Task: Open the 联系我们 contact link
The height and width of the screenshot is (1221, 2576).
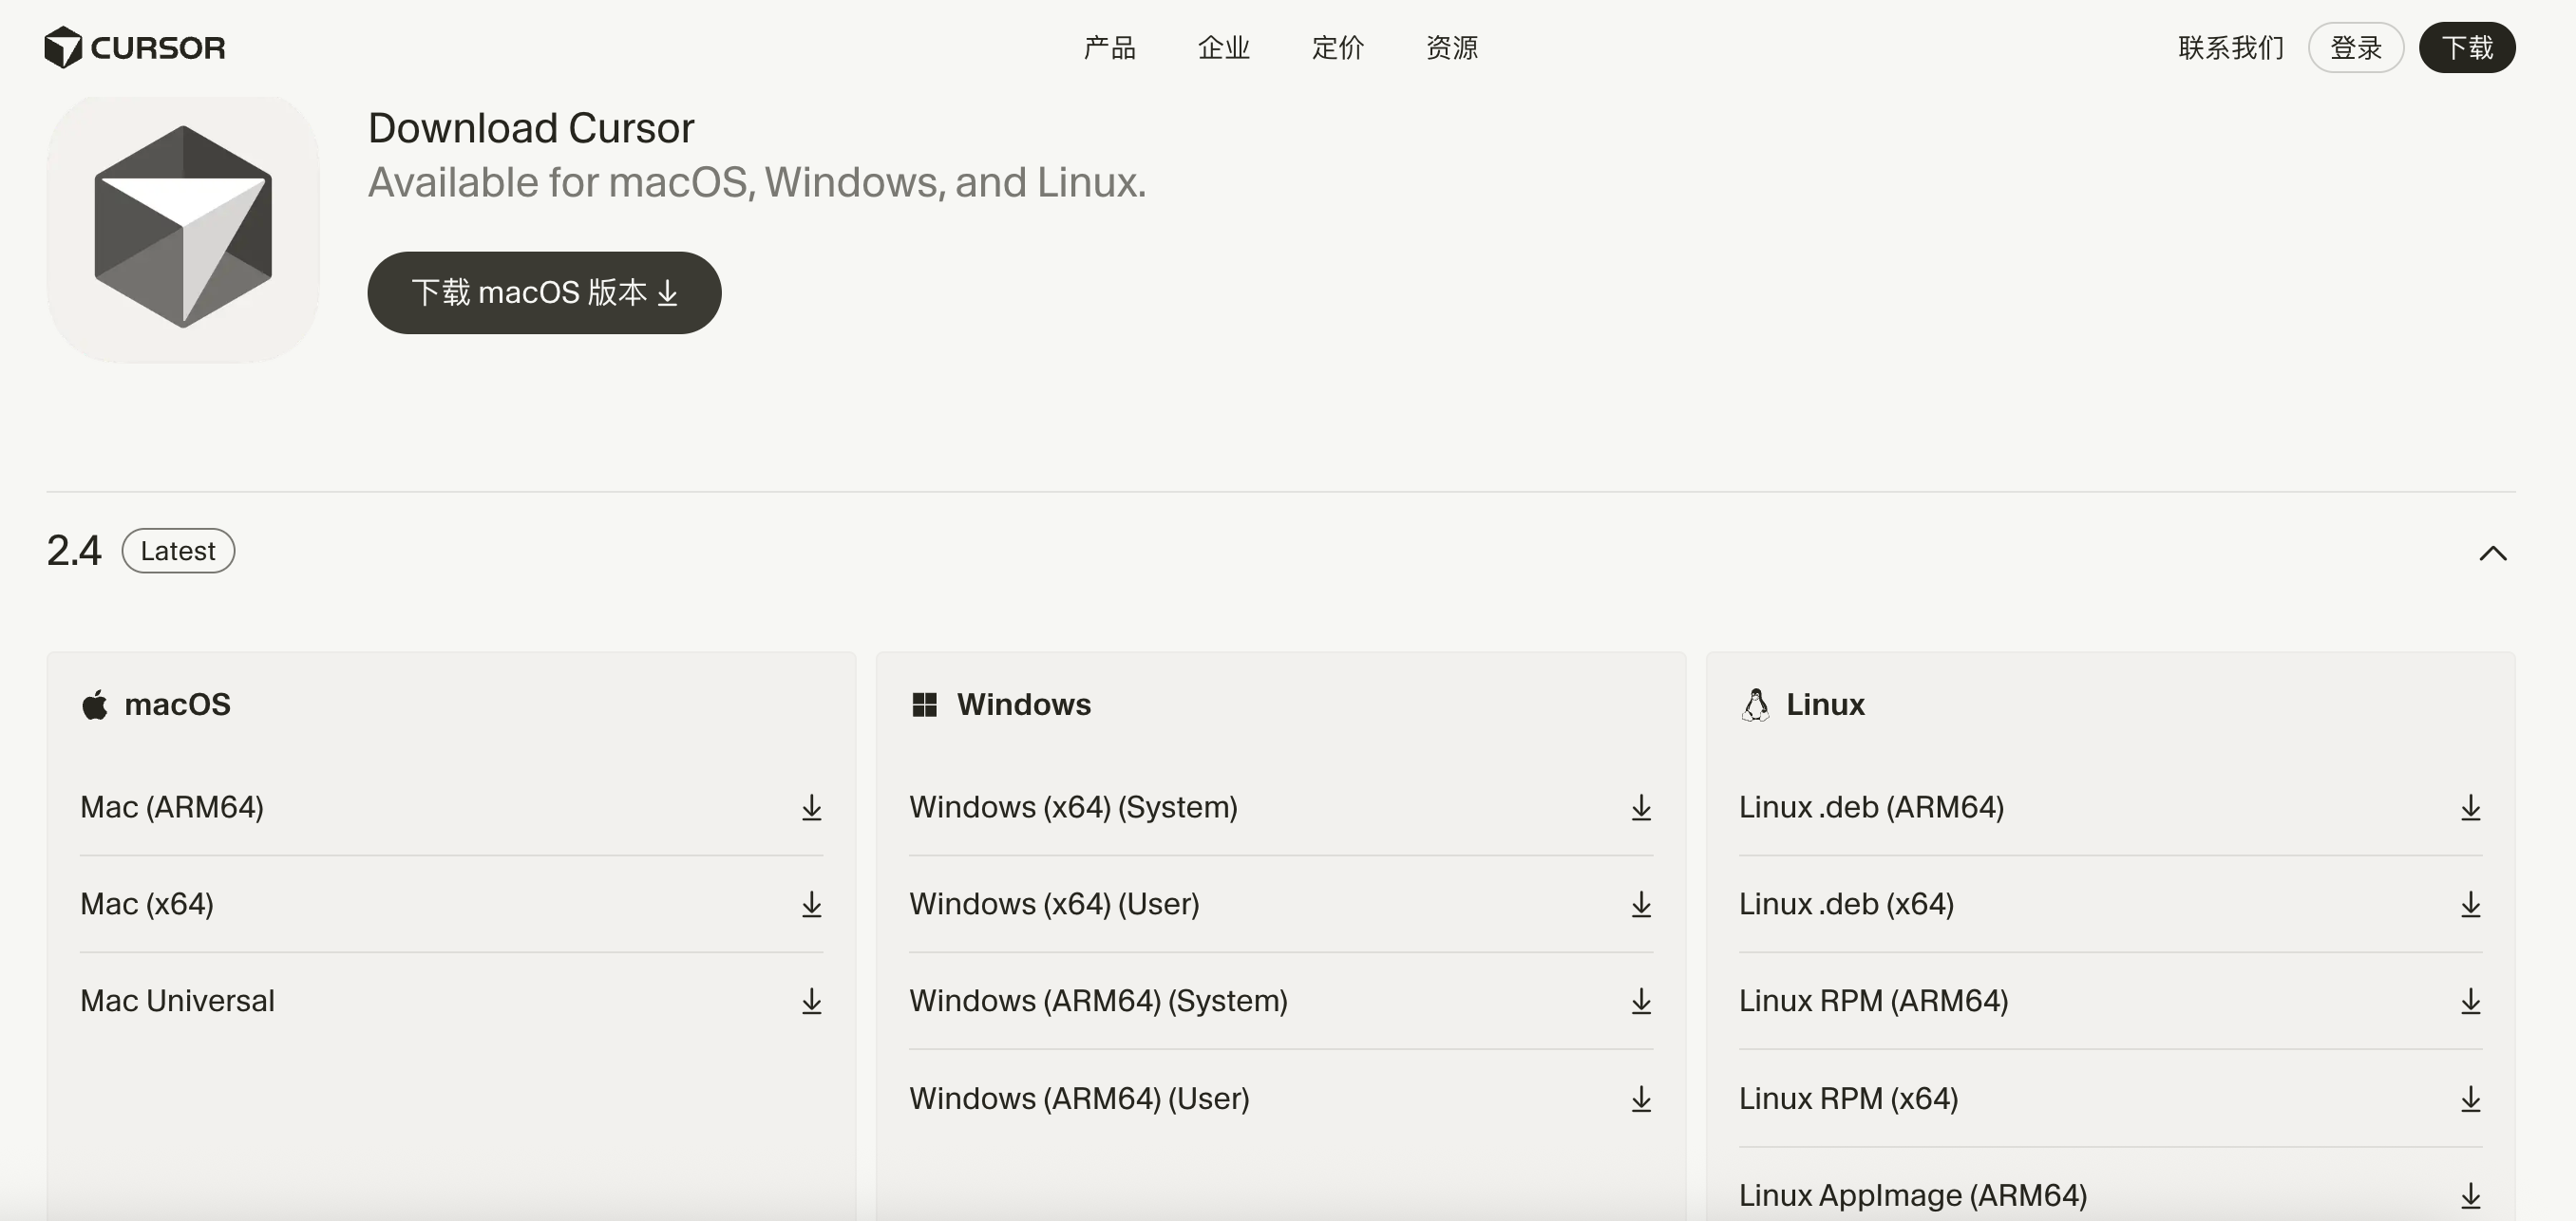Action: pos(2230,47)
